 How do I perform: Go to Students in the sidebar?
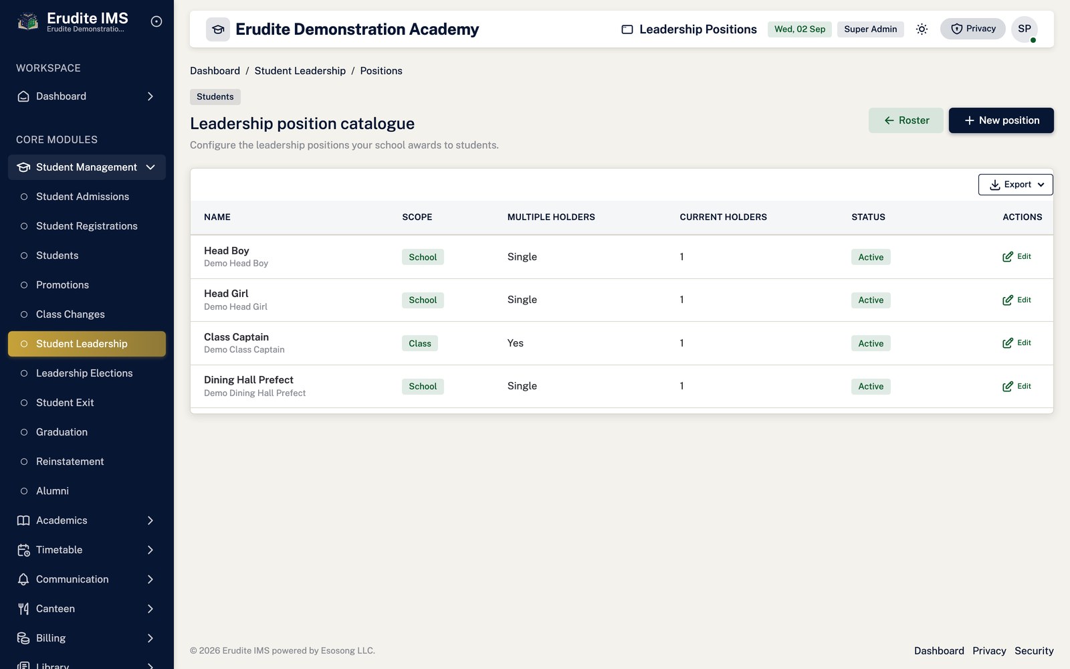(x=87, y=256)
